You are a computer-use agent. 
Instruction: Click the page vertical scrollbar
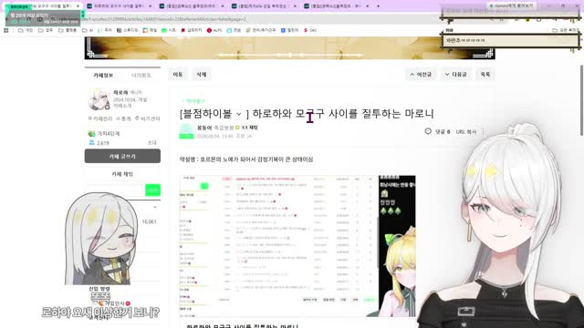click(581, 100)
